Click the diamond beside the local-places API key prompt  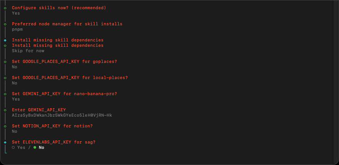point(5,78)
